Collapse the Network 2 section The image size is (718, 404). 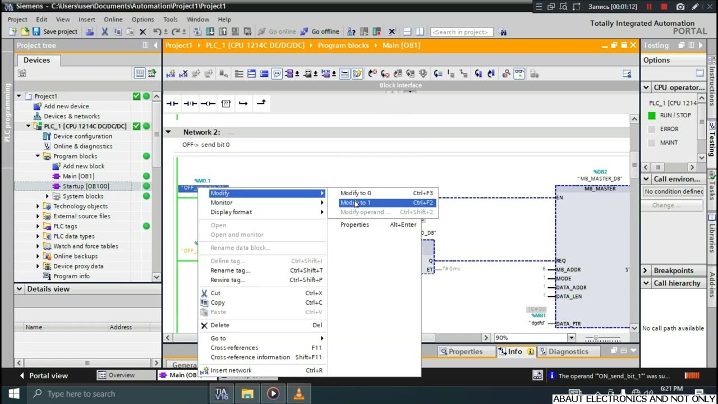[168, 132]
